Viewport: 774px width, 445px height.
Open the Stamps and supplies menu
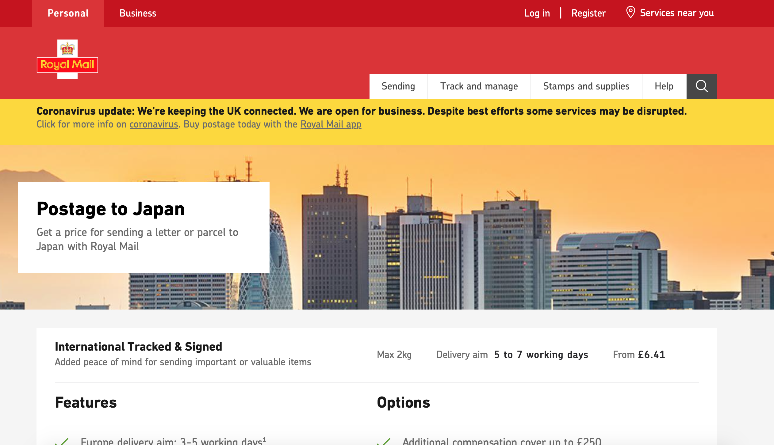coord(586,86)
